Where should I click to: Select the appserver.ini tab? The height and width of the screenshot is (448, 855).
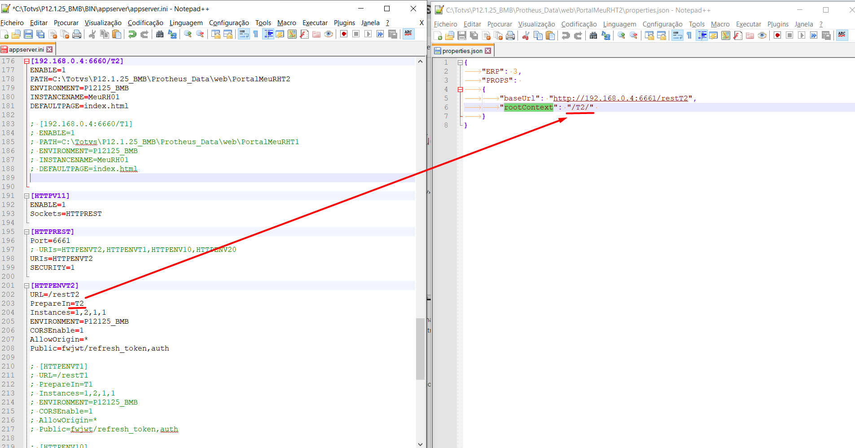(x=26, y=49)
